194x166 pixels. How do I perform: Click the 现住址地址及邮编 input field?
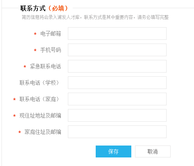point(117,115)
